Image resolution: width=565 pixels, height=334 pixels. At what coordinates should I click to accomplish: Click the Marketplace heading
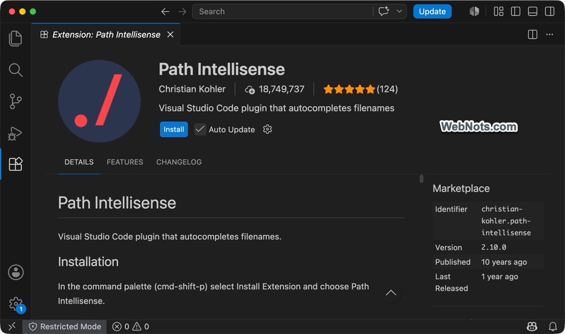461,188
